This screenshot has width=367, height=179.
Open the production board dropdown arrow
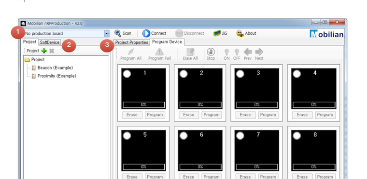click(x=107, y=33)
